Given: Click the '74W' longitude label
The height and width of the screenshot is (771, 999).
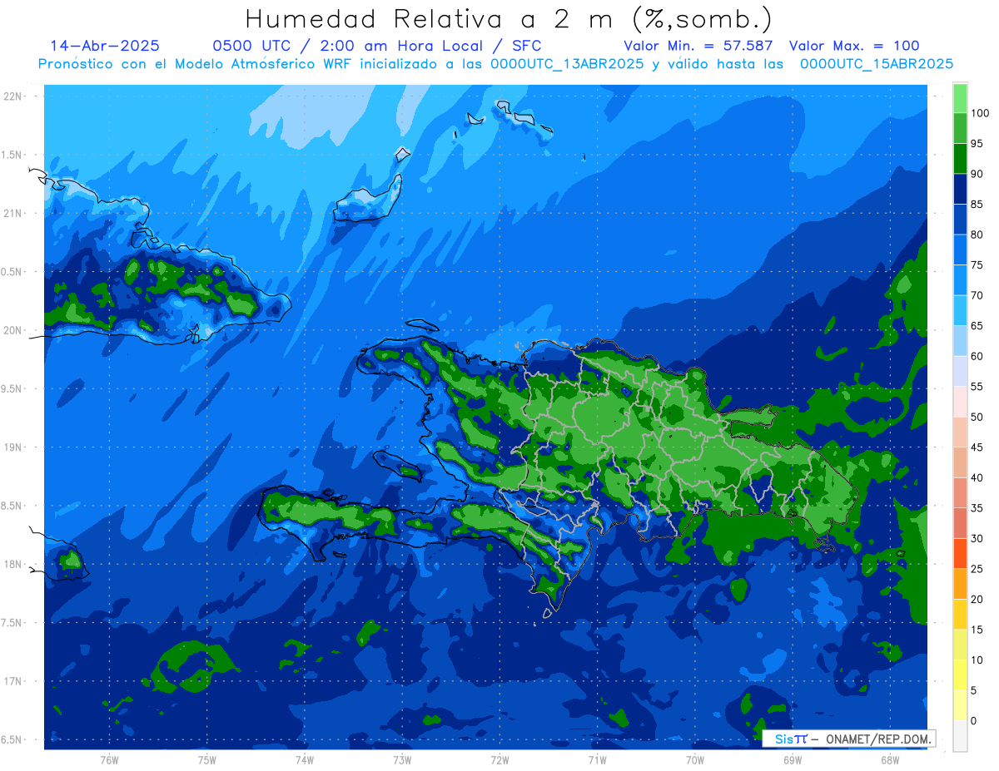Looking at the screenshot, I should [x=305, y=760].
